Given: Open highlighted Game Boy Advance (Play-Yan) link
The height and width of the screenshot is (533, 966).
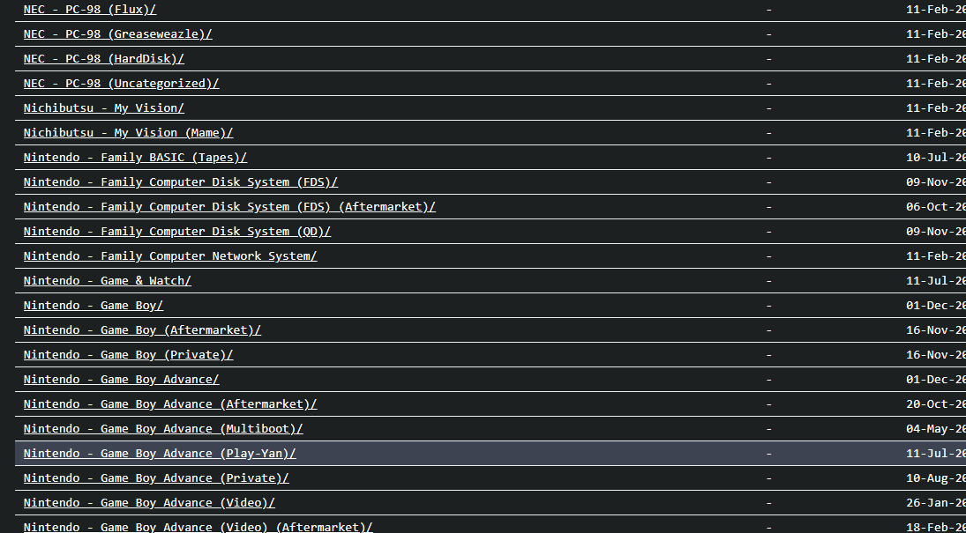Looking at the screenshot, I should (x=160, y=453).
